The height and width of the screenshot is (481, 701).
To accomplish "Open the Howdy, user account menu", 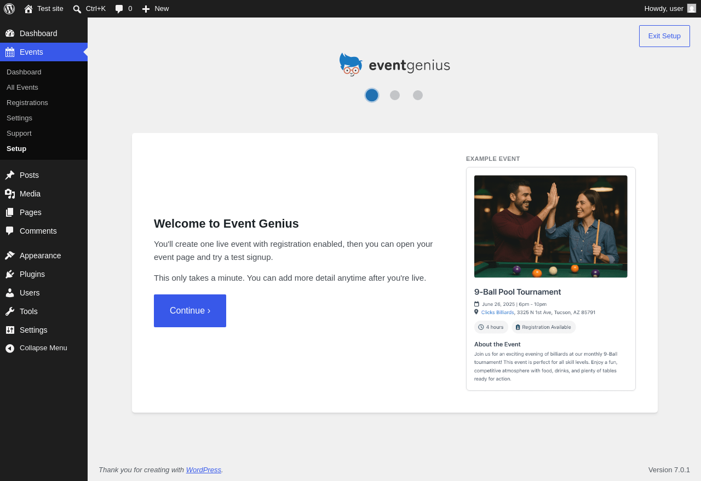I will (x=670, y=9).
